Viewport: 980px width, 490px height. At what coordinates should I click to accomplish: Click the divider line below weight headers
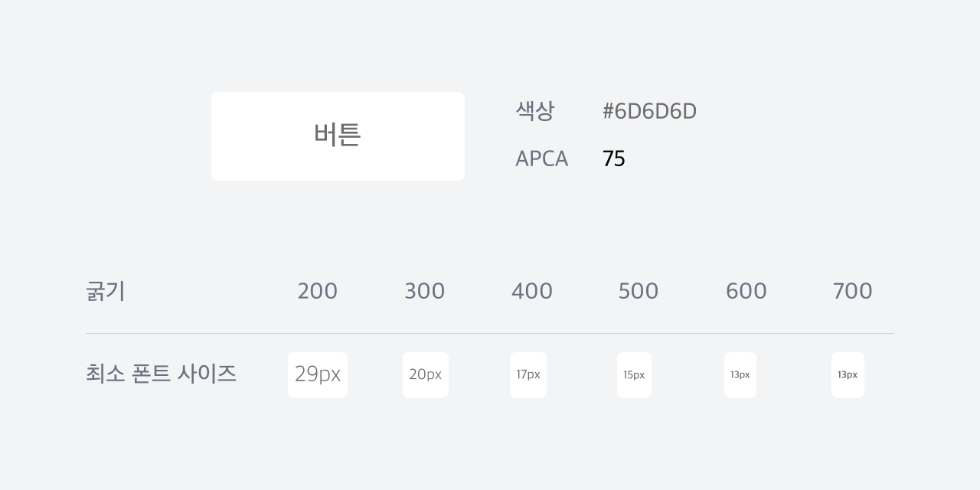[x=490, y=333]
